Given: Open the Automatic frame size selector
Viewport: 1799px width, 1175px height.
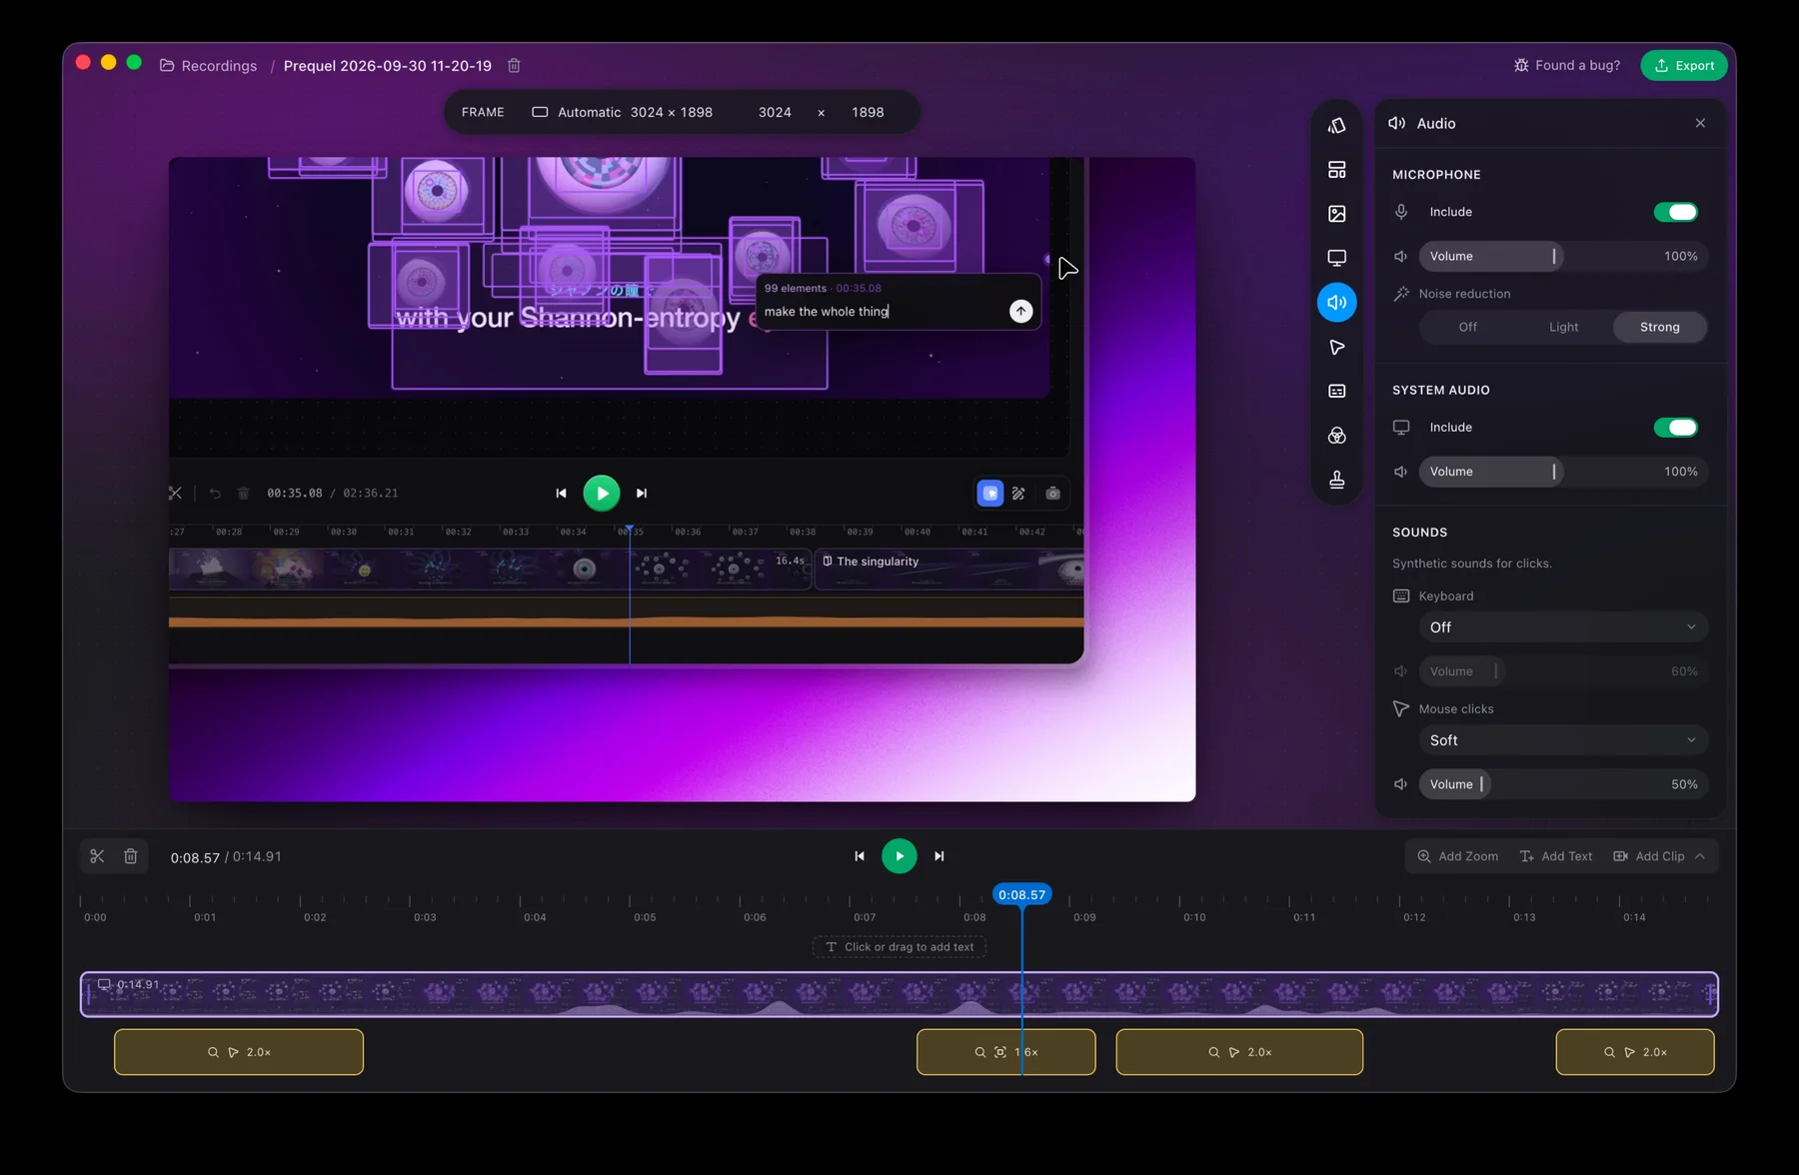Looking at the screenshot, I should (x=623, y=112).
